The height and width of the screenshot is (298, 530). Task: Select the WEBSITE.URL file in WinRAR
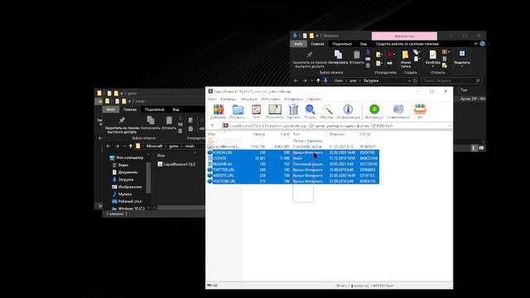pyautogui.click(x=292, y=175)
